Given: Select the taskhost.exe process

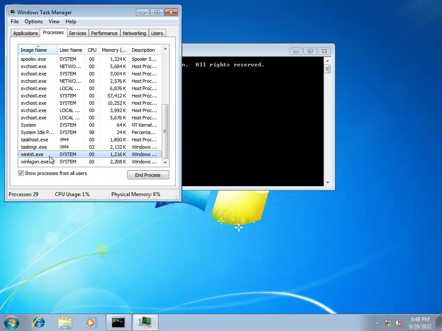Looking at the screenshot, I should [90, 140].
